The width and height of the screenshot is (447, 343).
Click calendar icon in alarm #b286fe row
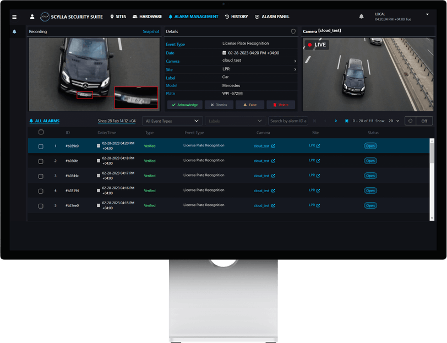point(99,161)
